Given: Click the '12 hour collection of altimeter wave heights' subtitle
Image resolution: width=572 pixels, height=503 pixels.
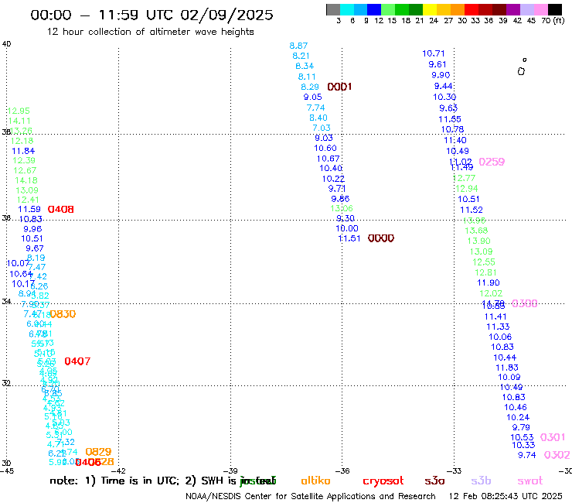Looking at the screenshot, I should [x=150, y=32].
